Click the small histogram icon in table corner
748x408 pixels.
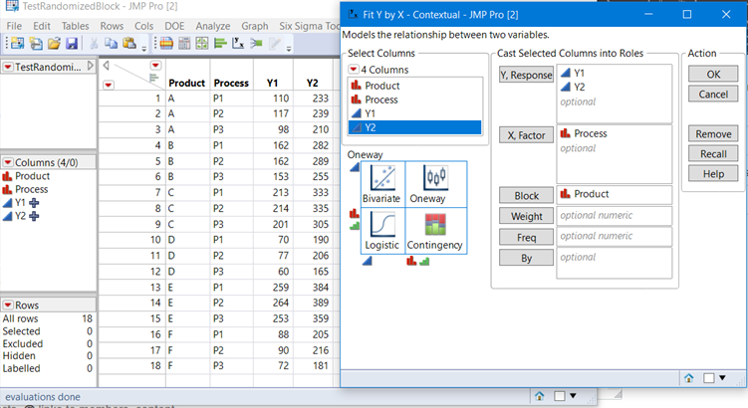pyautogui.click(x=154, y=78)
